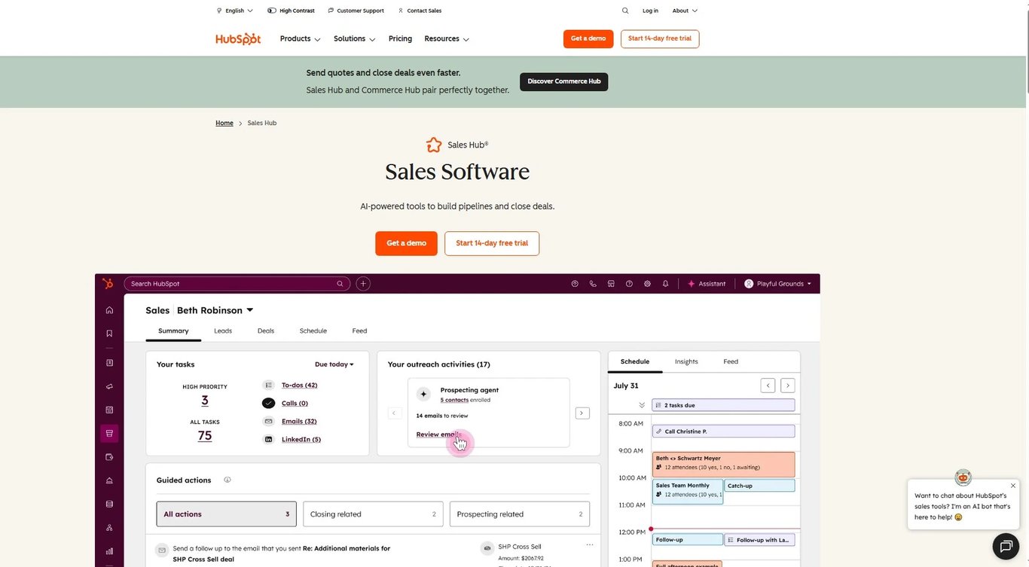1029x567 pixels.
Task: Close the chatbot message popup
Action: 1014,486
